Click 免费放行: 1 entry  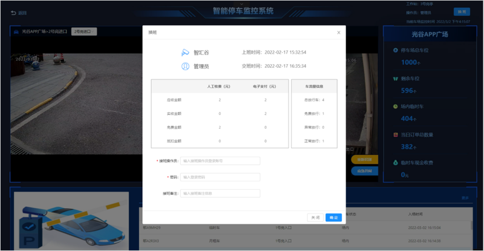click(x=314, y=114)
